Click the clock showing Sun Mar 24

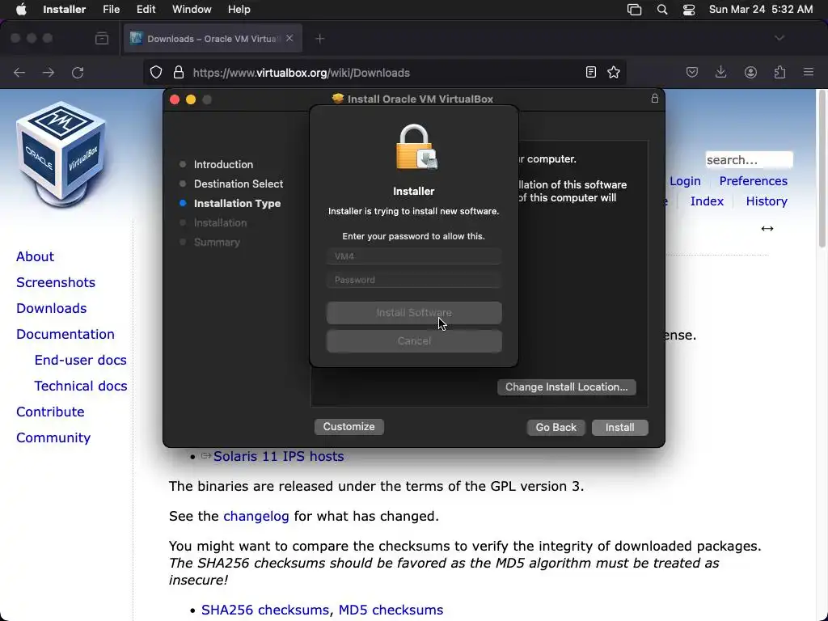761,10
